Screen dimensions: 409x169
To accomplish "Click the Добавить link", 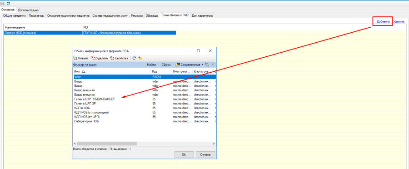I will point(383,22).
